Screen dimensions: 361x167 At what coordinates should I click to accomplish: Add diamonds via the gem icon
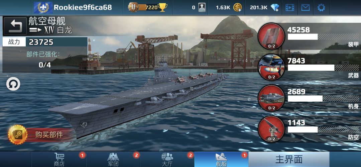point(275,8)
